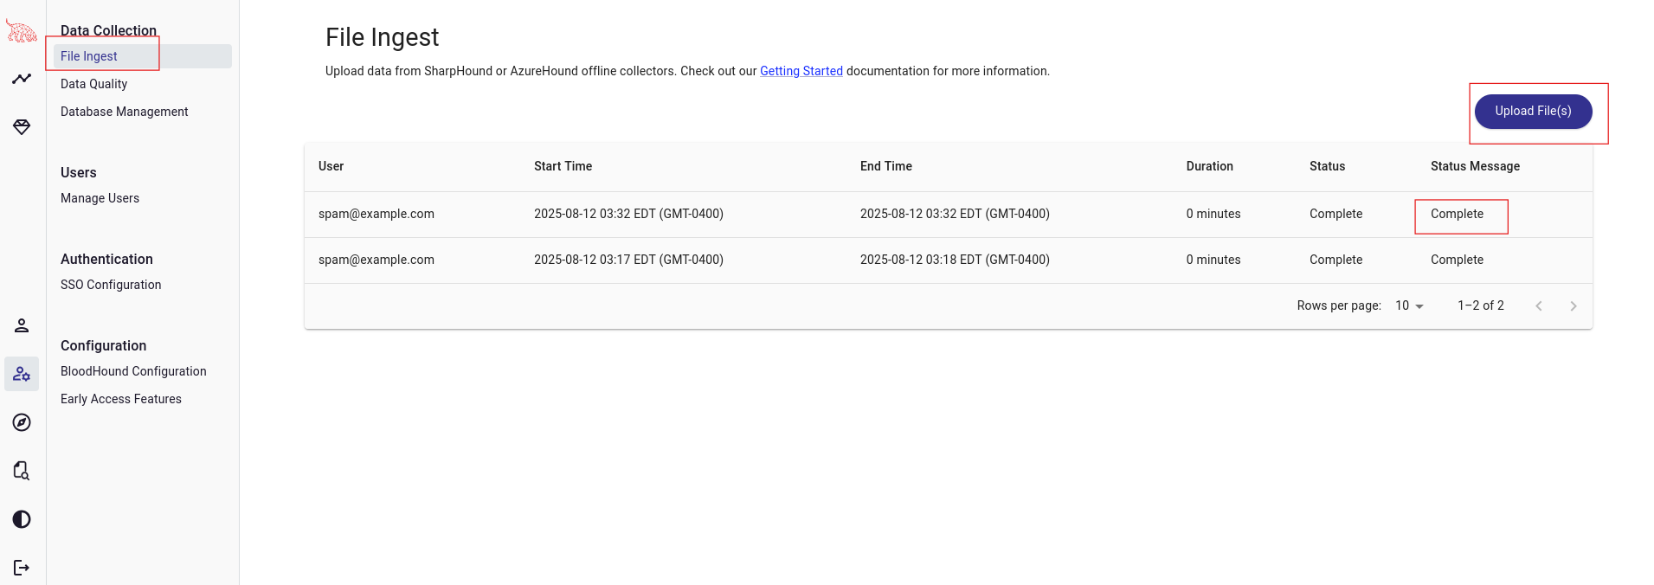Click the logout icon

tap(22, 568)
